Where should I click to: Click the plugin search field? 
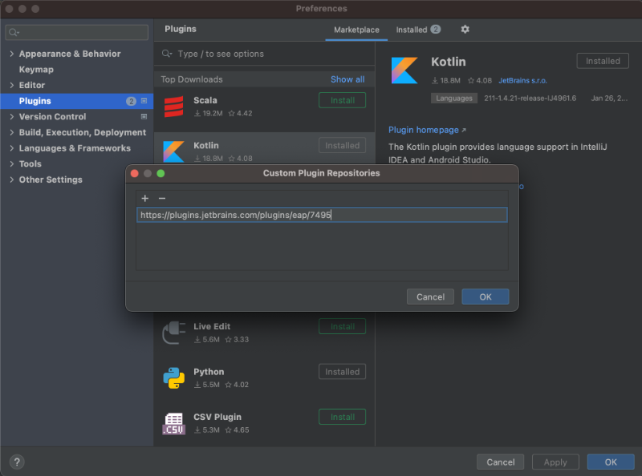[x=265, y=54]
